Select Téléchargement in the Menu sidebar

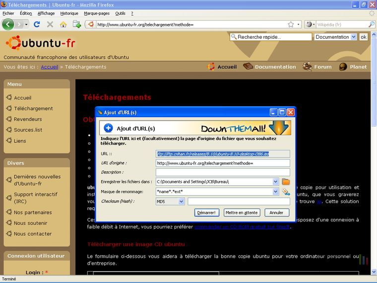tap(33, 109)
